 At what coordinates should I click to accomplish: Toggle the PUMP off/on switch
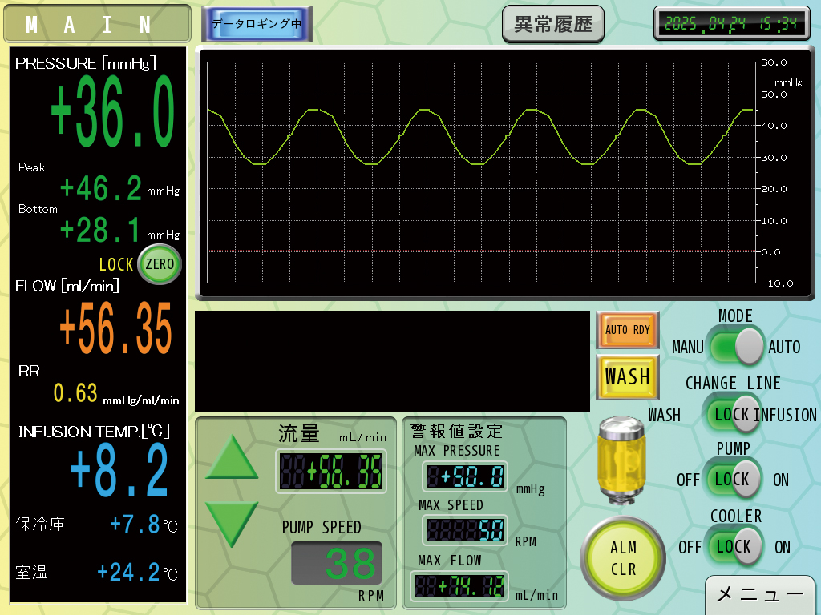(733, 479)
